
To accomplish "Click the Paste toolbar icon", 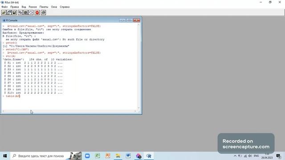I will pyautogui.click(x=26, y=12).
